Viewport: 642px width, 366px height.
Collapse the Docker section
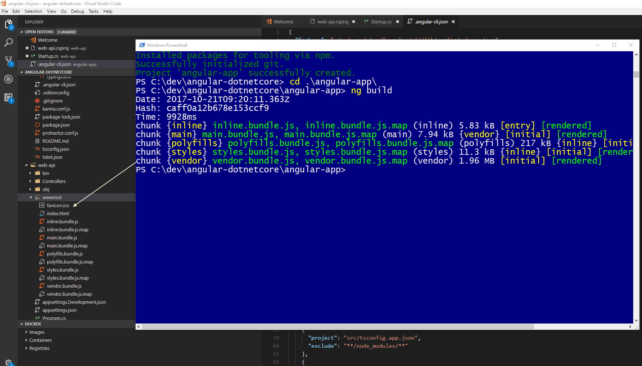22,324
